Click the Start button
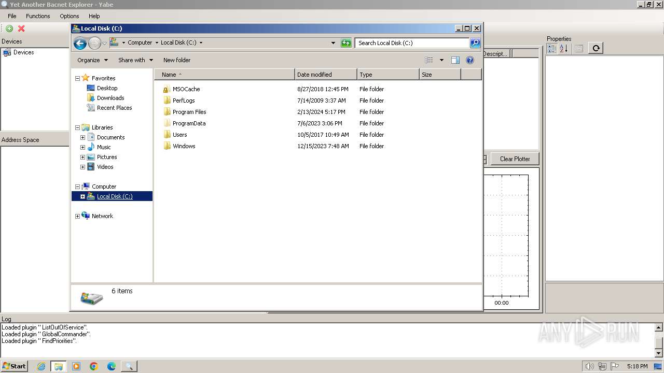This screenshot has height=373, width=664. click(x=15, y=366)
